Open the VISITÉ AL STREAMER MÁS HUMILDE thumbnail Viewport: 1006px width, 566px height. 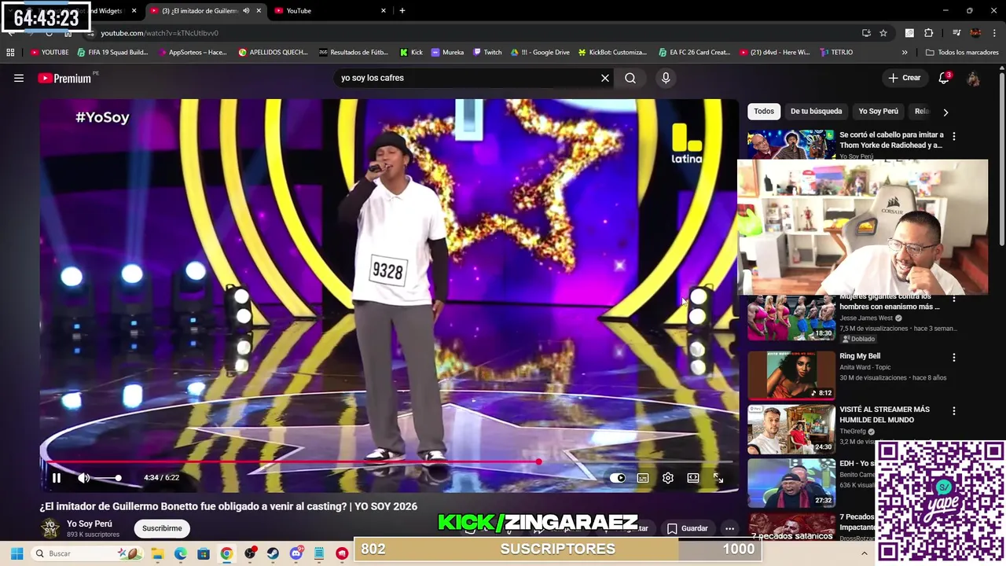click(x=791, y=429)
